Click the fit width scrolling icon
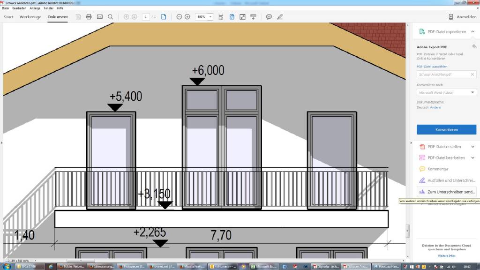 click(221, 17)
